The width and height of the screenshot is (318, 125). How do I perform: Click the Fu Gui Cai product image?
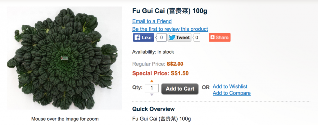(x=65, y=58)
